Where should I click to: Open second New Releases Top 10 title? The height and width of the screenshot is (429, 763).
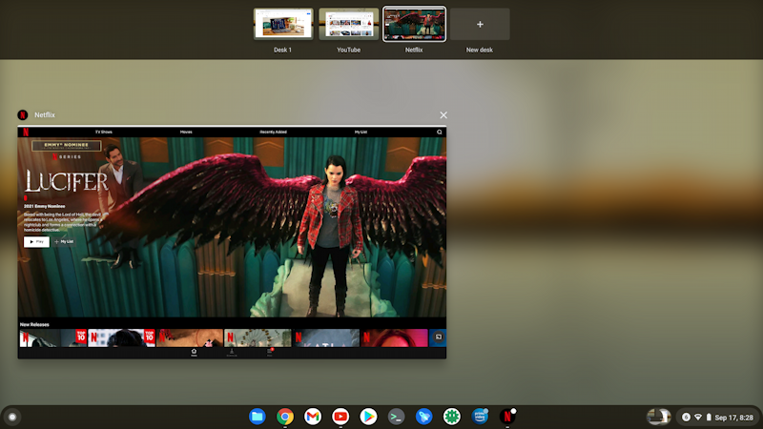pos(122,338)
